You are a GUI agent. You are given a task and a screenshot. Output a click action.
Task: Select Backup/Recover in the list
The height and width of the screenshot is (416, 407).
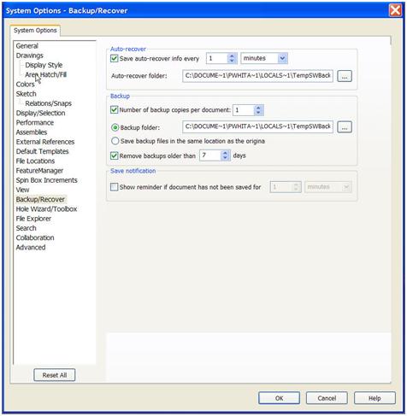pos(40,199)
